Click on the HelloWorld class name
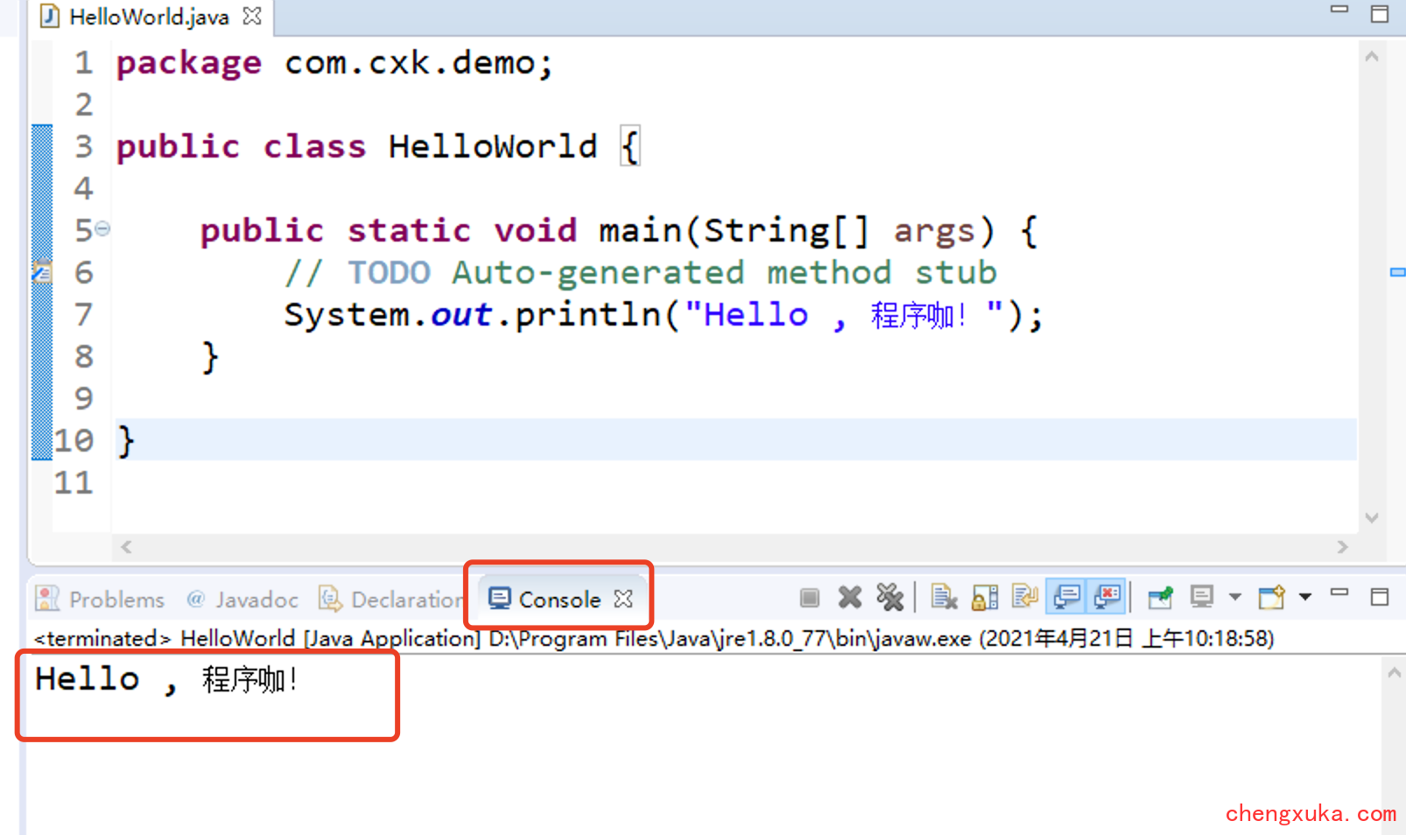Screen dimensions: 1406x835 [493, 146]
